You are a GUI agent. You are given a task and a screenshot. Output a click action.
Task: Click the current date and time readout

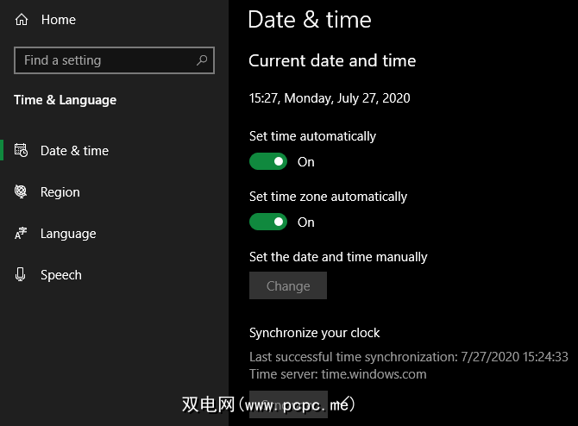tap(330, 98)
